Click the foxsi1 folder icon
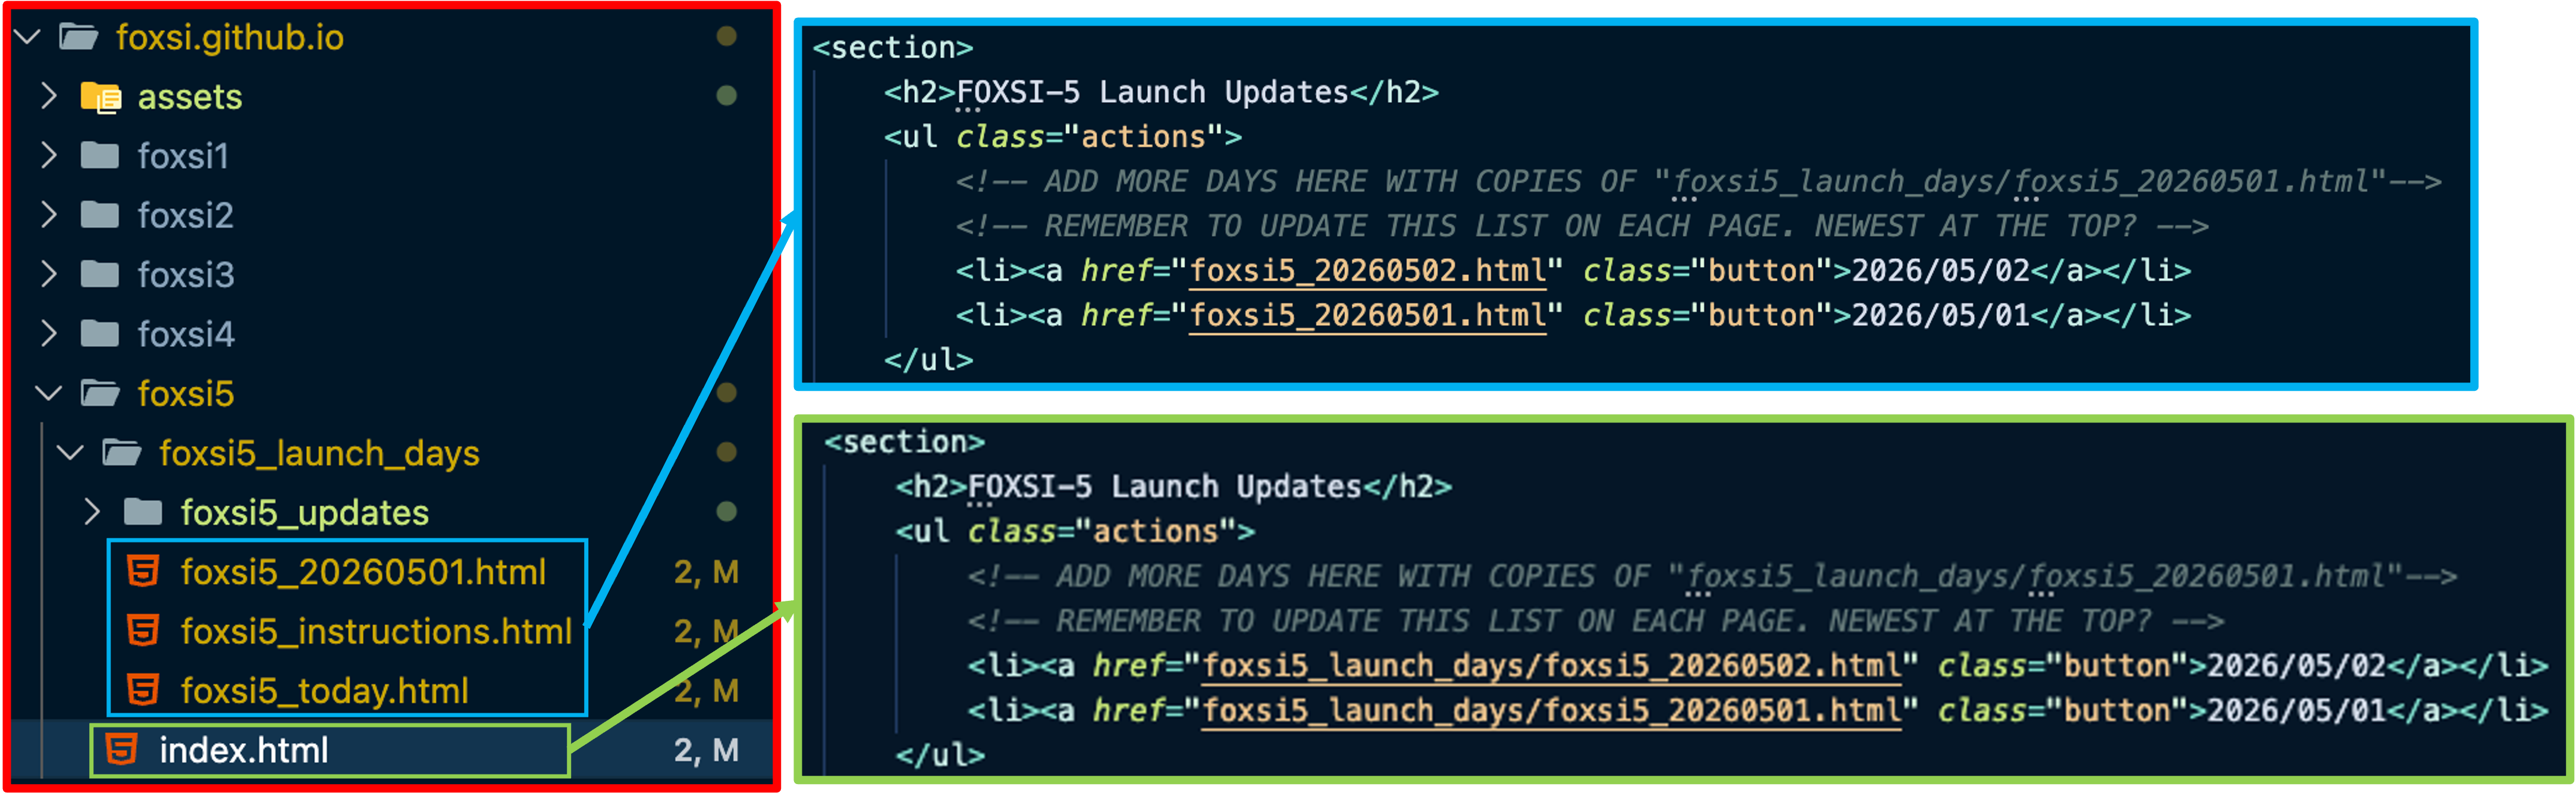This screenshot has width=2576, height=793. point(100,156)
